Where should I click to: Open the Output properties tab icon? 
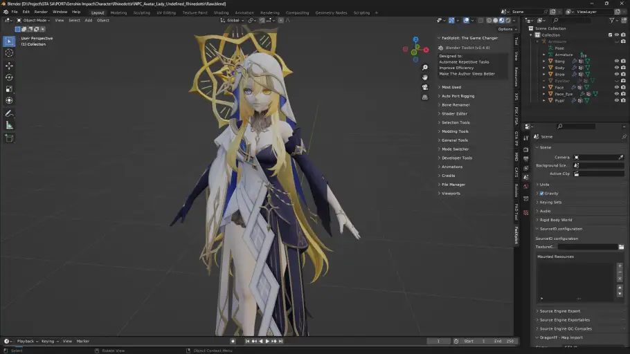click(526, 159)
